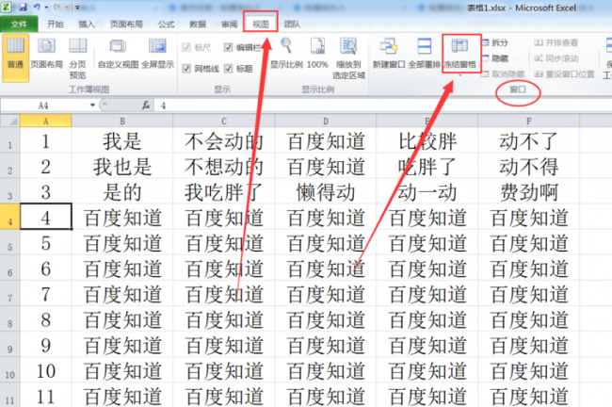Screen dimensions: 612x407
Task: Open the 文件 file tab
Action: [x=19, y=24]
